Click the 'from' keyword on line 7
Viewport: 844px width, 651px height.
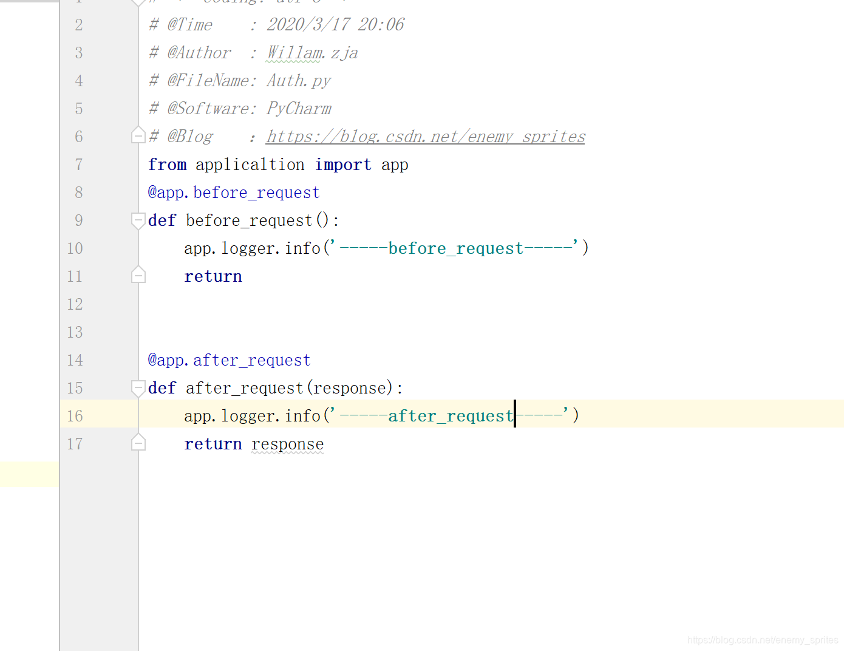[x=168, y=165]
